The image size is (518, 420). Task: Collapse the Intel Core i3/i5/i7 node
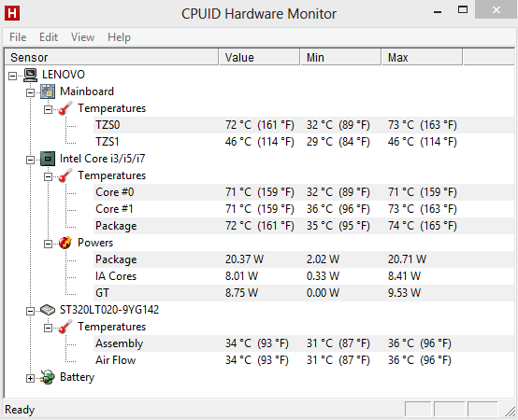[30, 161]
